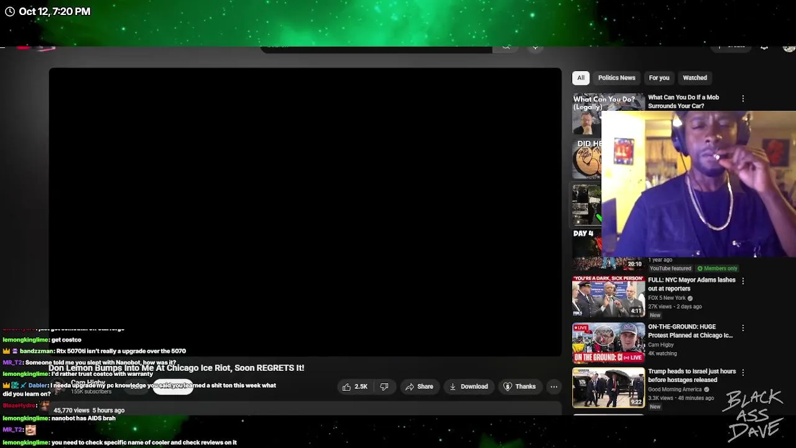Click '27K views · 2 days ago' text
The image size is (796, 448).
tap(675, 307)
